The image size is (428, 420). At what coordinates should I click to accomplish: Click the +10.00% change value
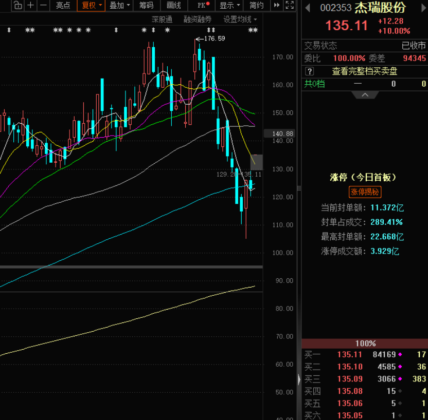(x=394, y=31)
